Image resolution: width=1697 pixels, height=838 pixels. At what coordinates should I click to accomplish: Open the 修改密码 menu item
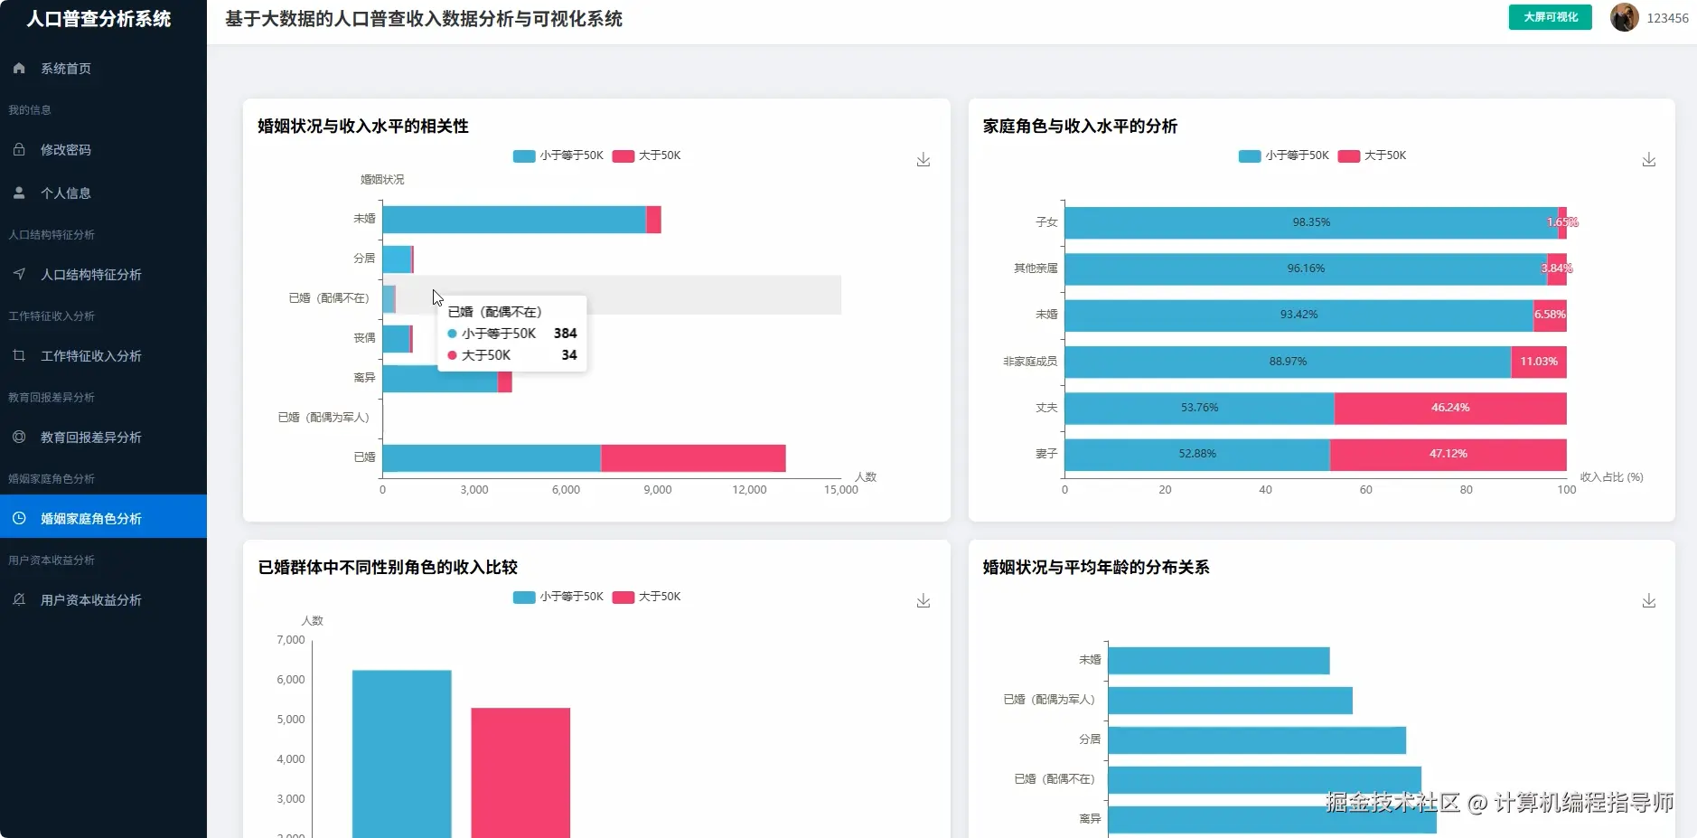[103, 149]
